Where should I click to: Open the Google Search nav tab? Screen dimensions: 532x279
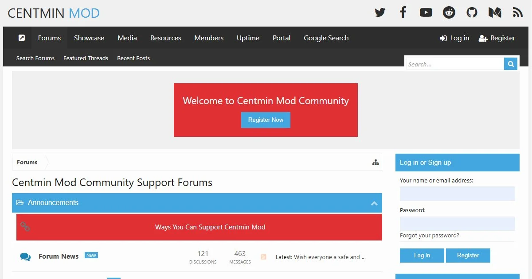[x=326, y=38]
